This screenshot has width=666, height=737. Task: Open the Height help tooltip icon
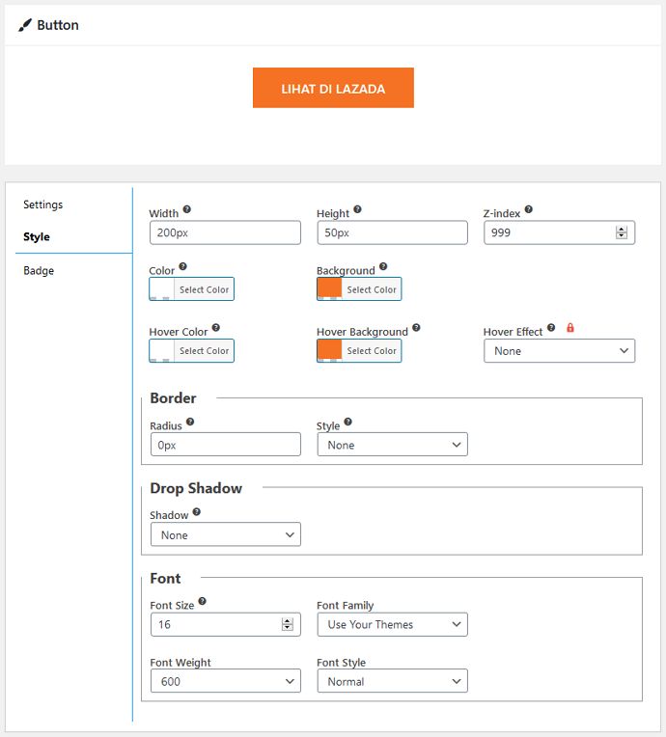357,209
